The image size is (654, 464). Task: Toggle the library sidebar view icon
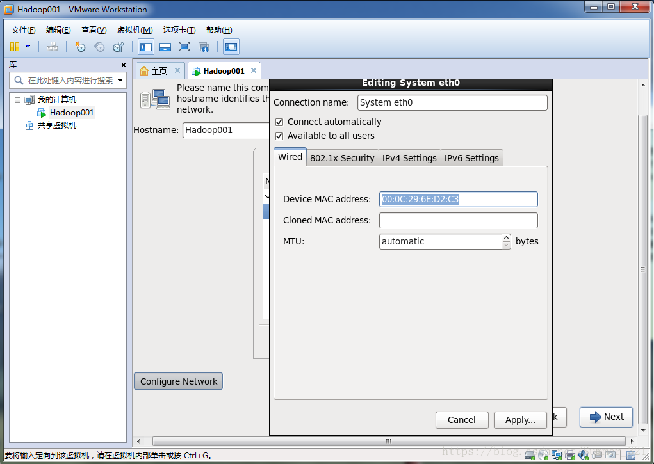(146, 47)
